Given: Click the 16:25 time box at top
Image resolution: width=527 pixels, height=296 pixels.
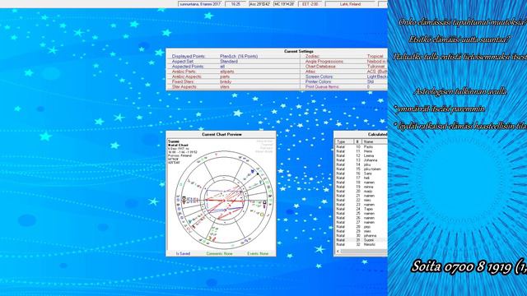Looking at the screenshot, I should point(236,4).
